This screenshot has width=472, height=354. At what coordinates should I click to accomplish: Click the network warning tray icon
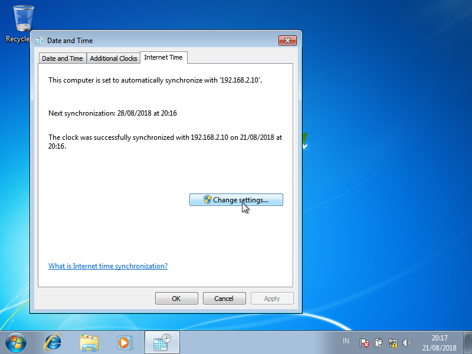[x=392, y=343]
